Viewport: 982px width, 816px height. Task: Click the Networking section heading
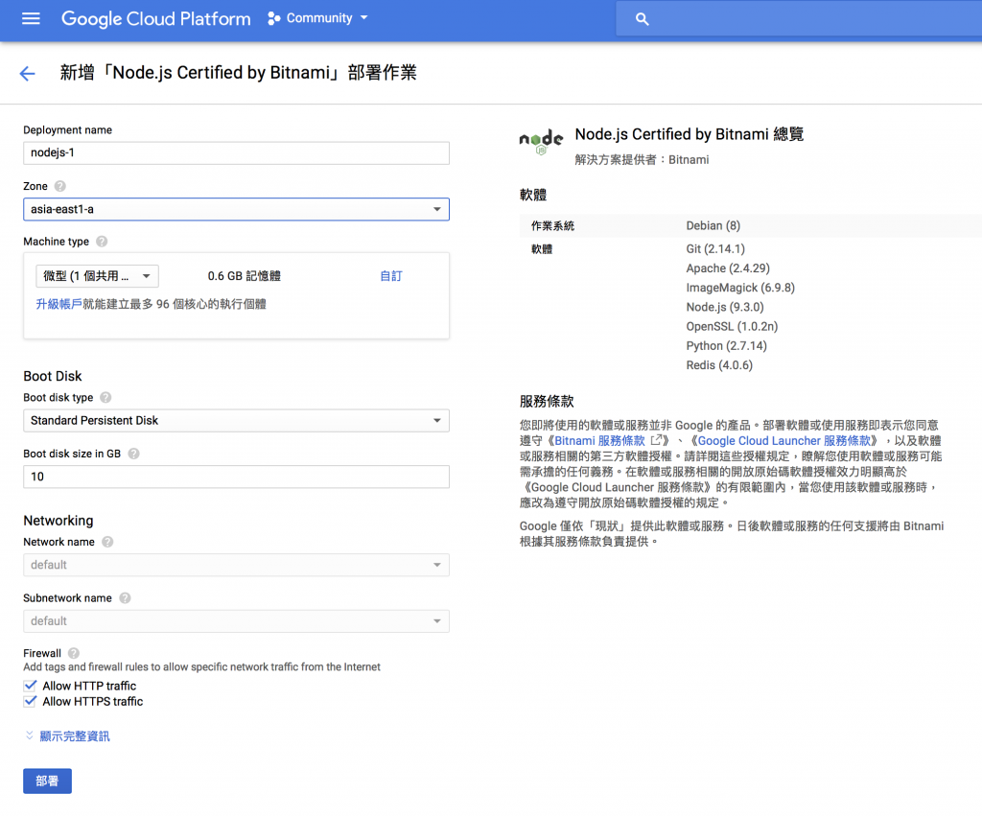(x=58, y=521)
